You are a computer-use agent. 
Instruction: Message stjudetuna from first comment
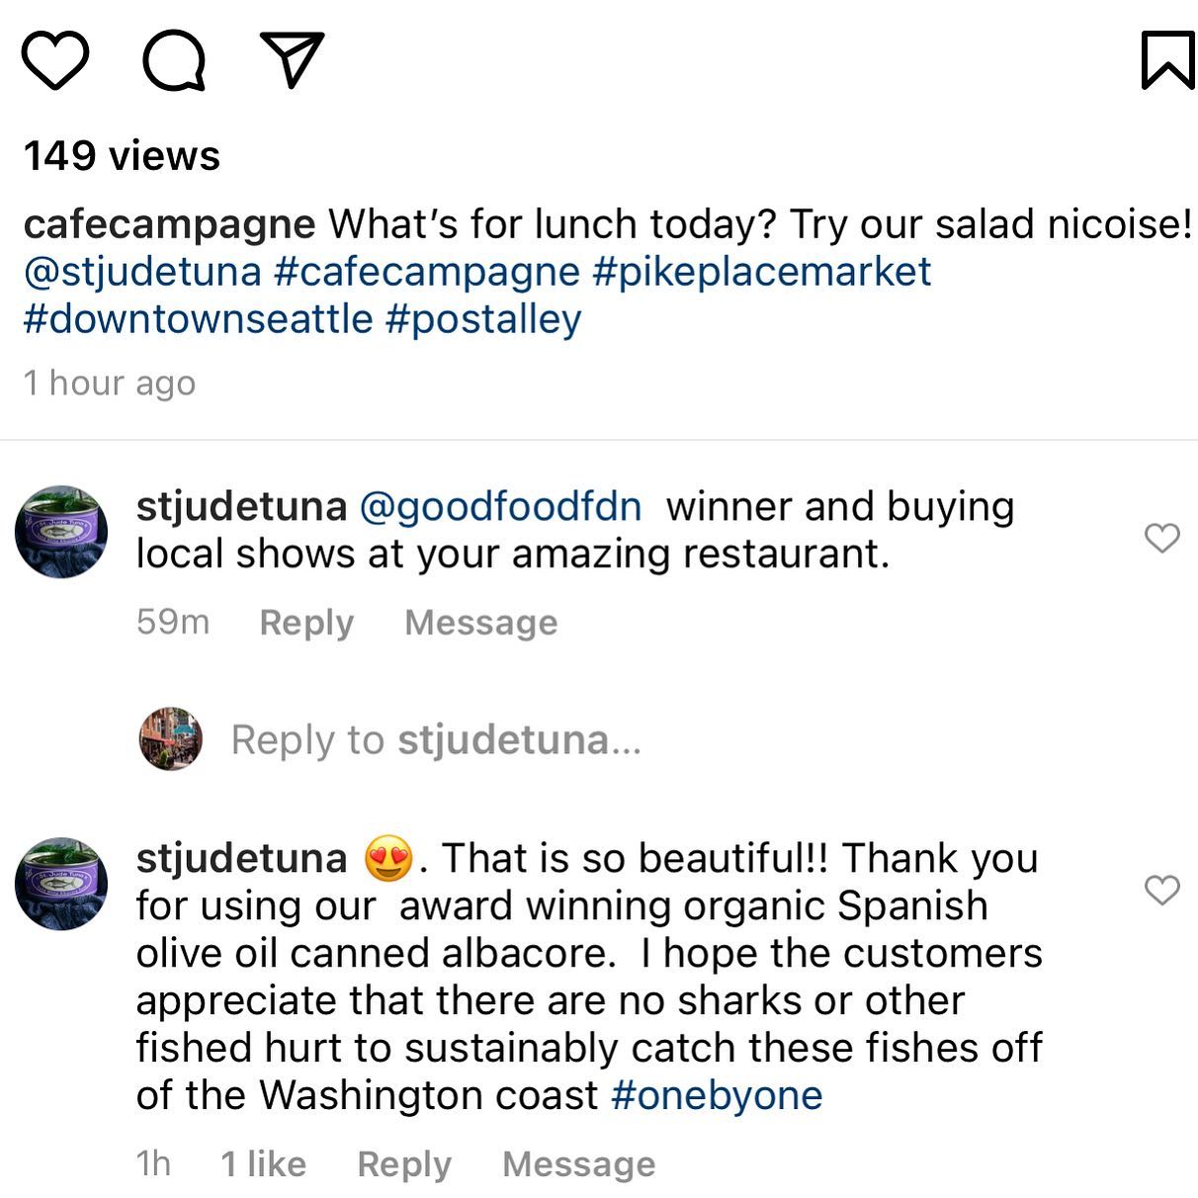(x=480, y=623)
